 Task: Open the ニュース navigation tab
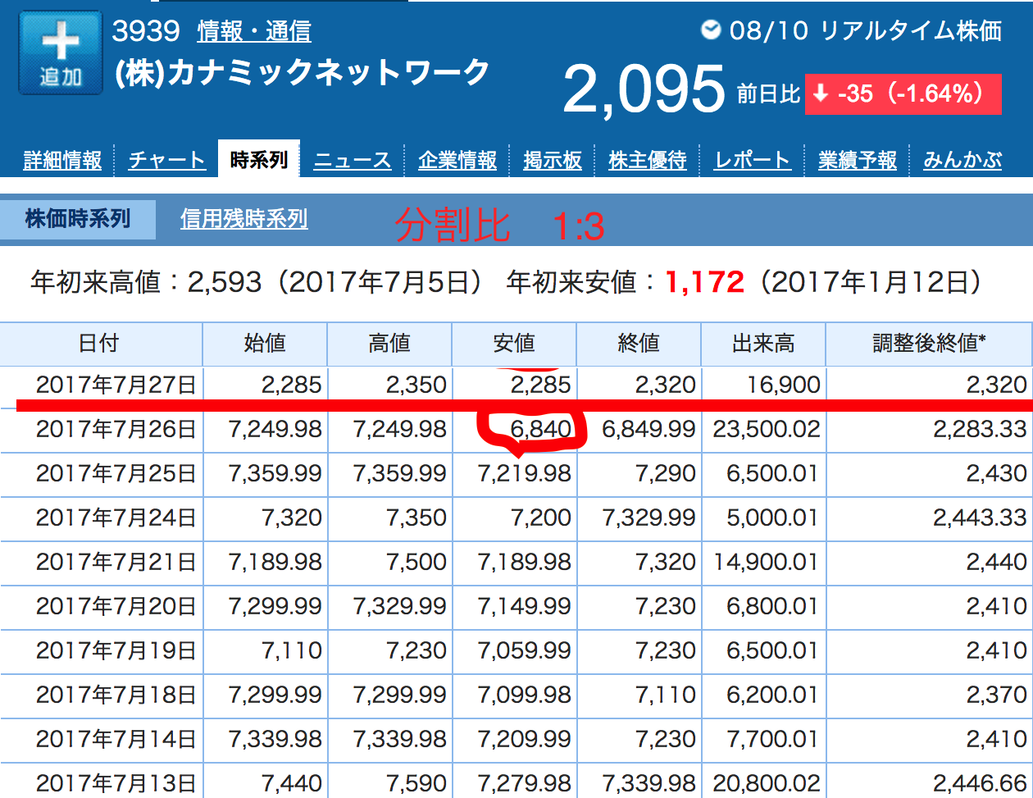(352, 161)
